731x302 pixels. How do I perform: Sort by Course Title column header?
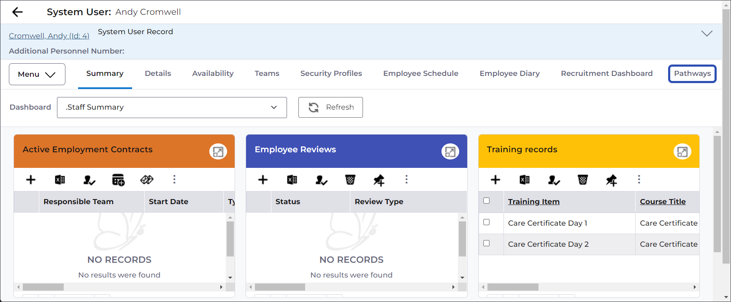point(663,202)
